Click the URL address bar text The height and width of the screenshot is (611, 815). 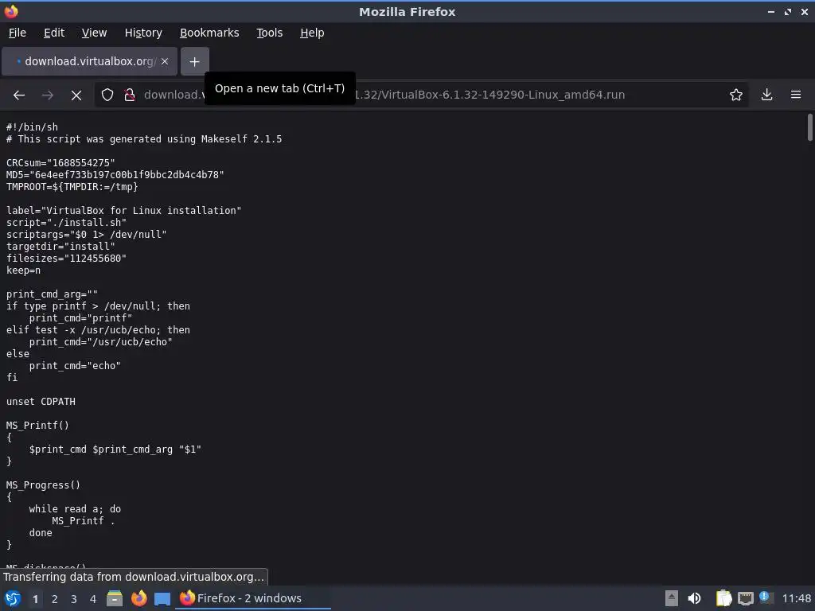[x=384, y=95]
